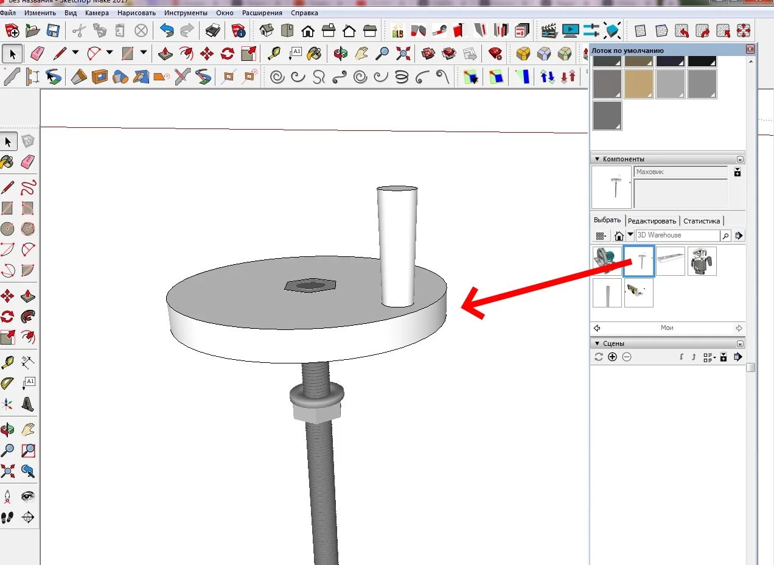Remove scene with the minus button
774x565 pixels.
(x=627, y=357)
